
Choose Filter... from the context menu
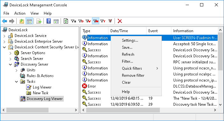click(x=136, y=61)
